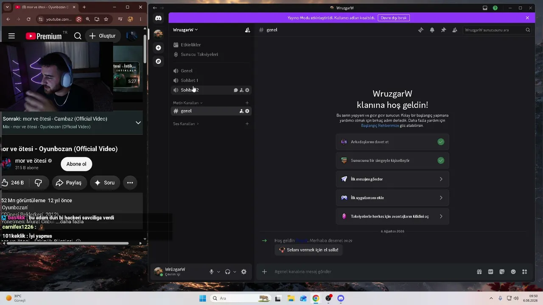Open notification settings bell in Discord
The image size is (543, 305).
(x=432, y=30)
